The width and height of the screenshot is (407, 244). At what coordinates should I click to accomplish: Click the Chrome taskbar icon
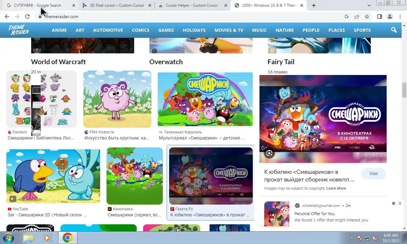tap(67, 238)
